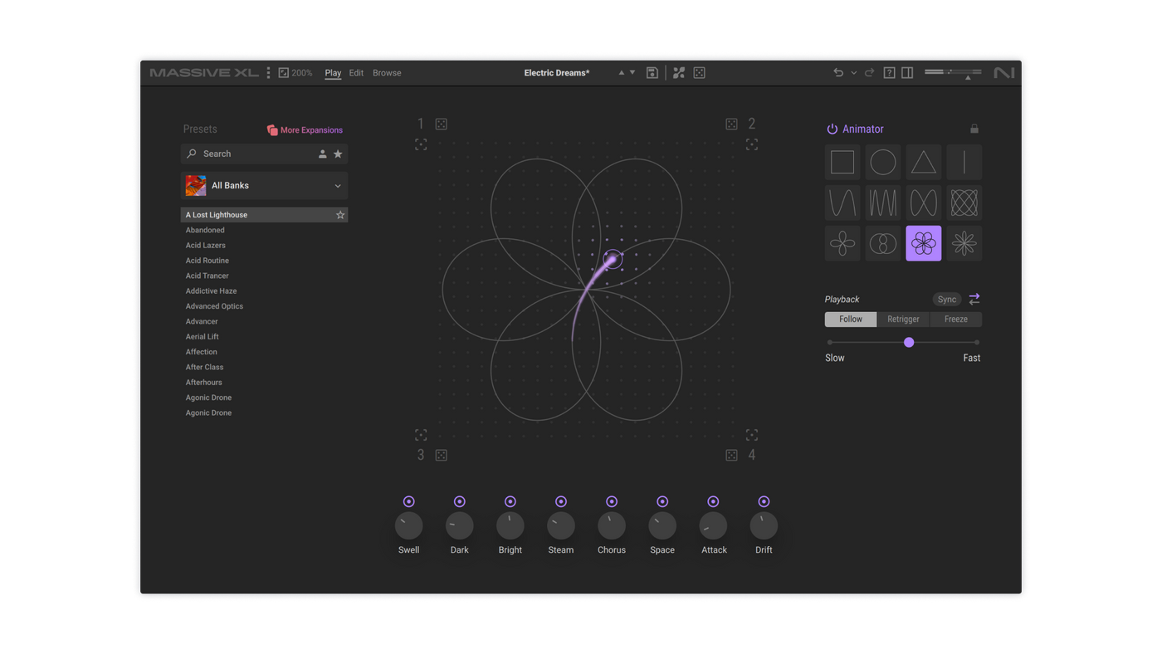
Task: Filter presets by user content icon
Action: point(323,154)
